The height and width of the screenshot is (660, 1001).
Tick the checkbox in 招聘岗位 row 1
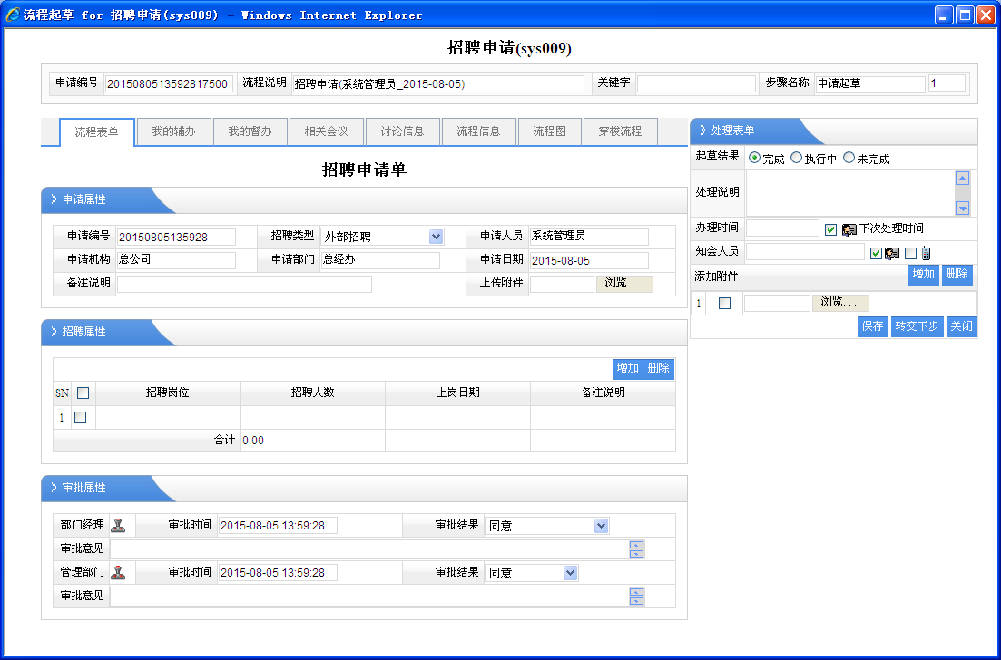[x=81, y=417]
